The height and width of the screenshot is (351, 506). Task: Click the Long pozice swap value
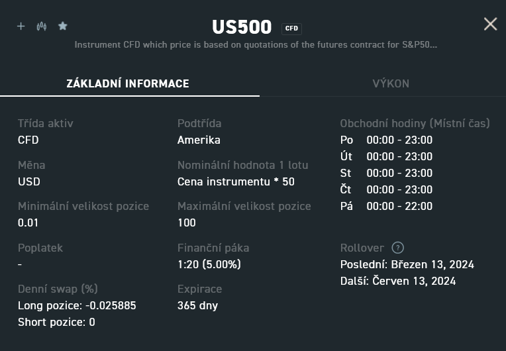pyautogui.click(x=77, y=305)
